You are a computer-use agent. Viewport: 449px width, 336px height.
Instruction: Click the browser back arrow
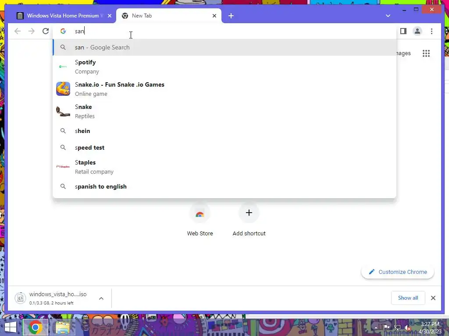[18, 31]
